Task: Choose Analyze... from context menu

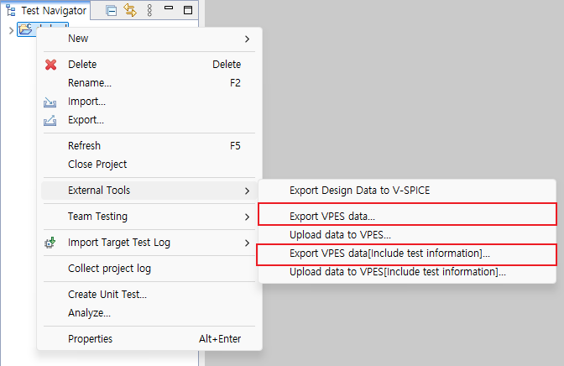Action: point(149,313)
